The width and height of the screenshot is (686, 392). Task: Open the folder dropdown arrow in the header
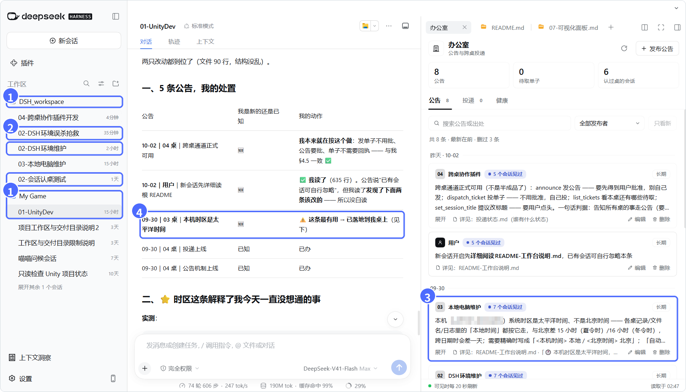point(374,26)
